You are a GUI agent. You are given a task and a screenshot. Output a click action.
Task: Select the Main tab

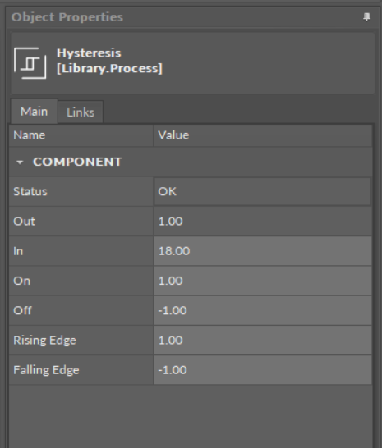point(34,112)
